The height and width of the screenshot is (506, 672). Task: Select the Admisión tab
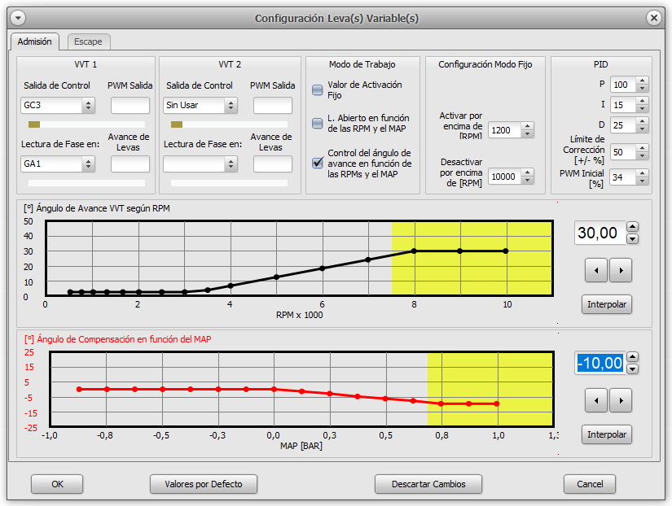(34, 41)
